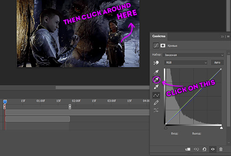Clip adjustment to layer below
Viewport: 231px width, 156px height.
(188, 149)
